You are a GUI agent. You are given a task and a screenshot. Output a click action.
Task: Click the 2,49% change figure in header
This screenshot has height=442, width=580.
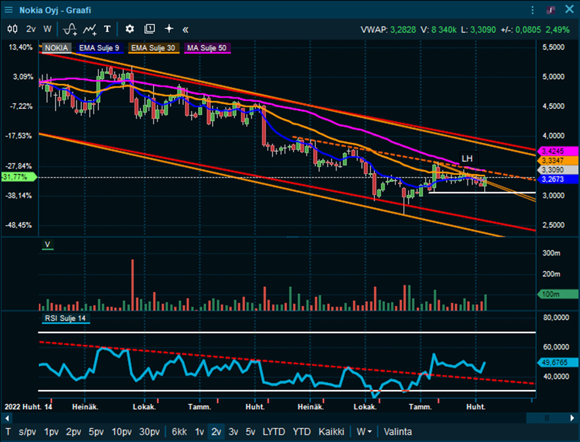point(557,29)
